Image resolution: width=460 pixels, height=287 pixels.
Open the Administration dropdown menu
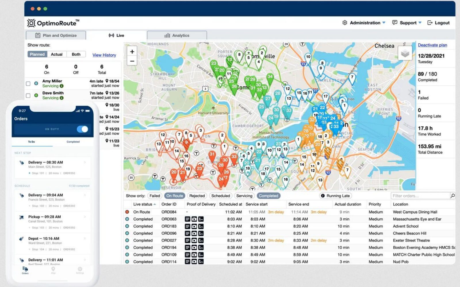point(364,23)
